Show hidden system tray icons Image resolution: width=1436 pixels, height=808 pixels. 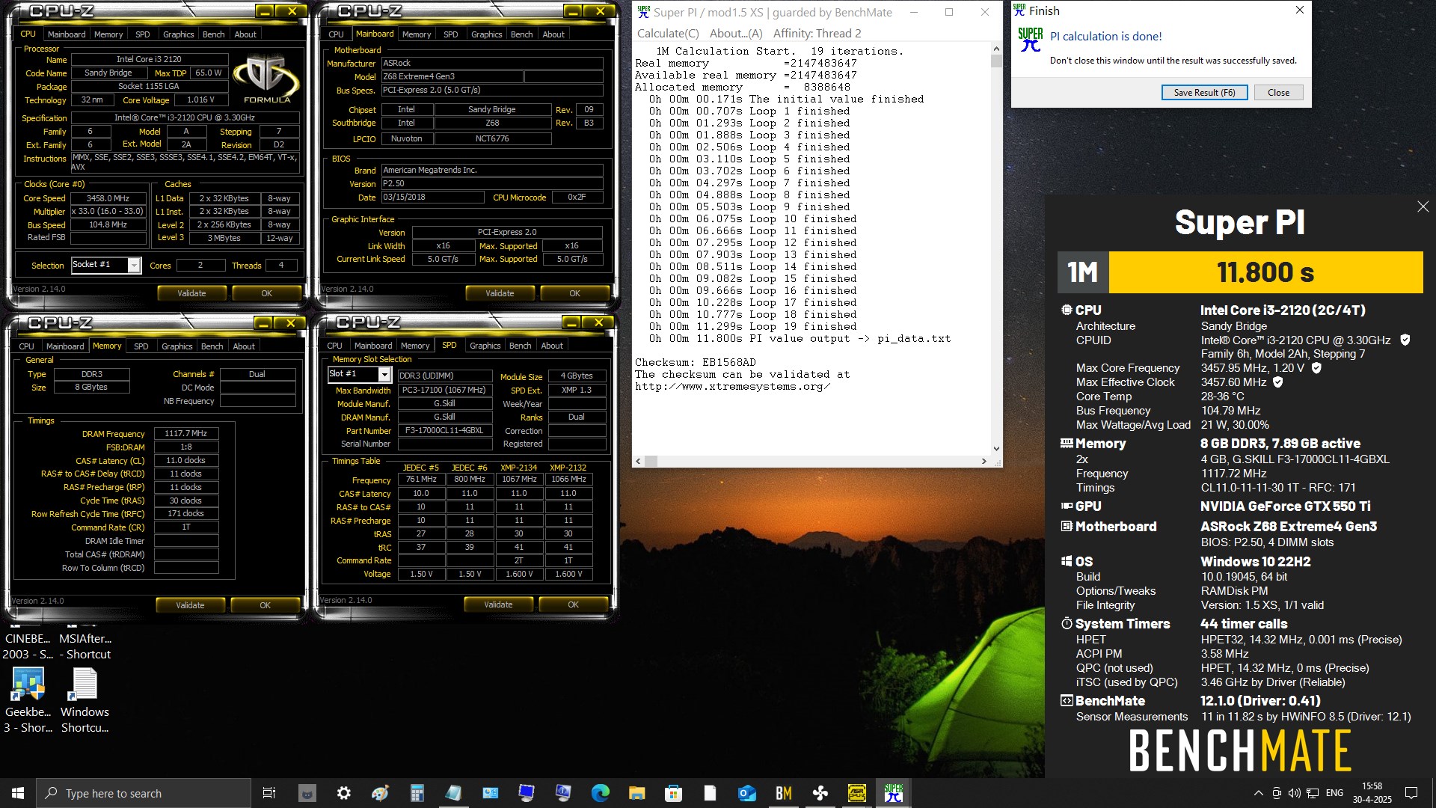pyautogui.click(x=1258, y=793)
